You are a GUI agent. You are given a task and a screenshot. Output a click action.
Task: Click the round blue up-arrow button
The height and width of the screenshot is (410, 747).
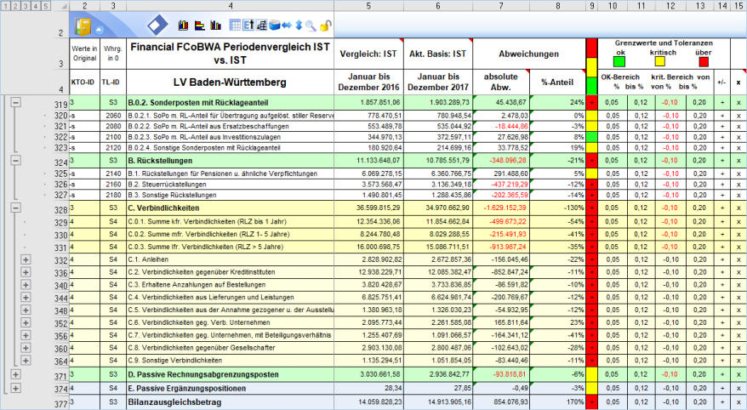100,28
